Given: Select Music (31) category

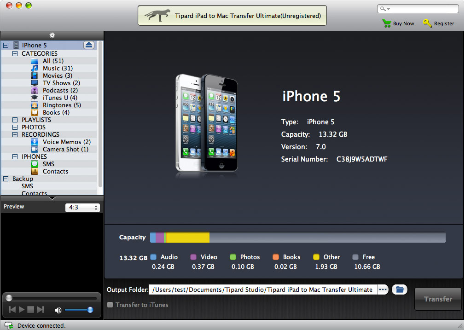Looking at the screenshot, I should coord(58,68).
